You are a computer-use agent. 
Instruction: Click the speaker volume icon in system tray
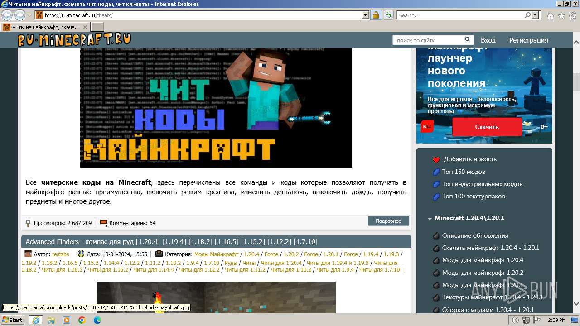[515, 320]
